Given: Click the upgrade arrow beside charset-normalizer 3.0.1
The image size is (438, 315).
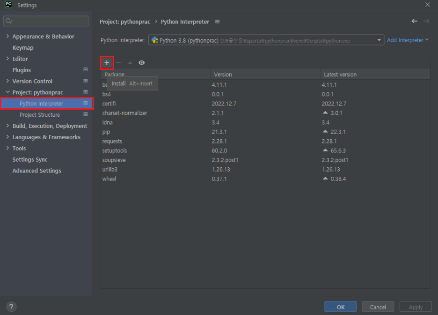Looking at the screenshot, I should tap(325, 112).
